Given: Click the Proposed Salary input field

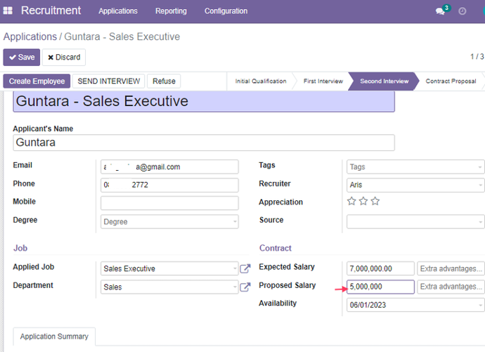Looking at the screenshot, I should coord(380,287).
